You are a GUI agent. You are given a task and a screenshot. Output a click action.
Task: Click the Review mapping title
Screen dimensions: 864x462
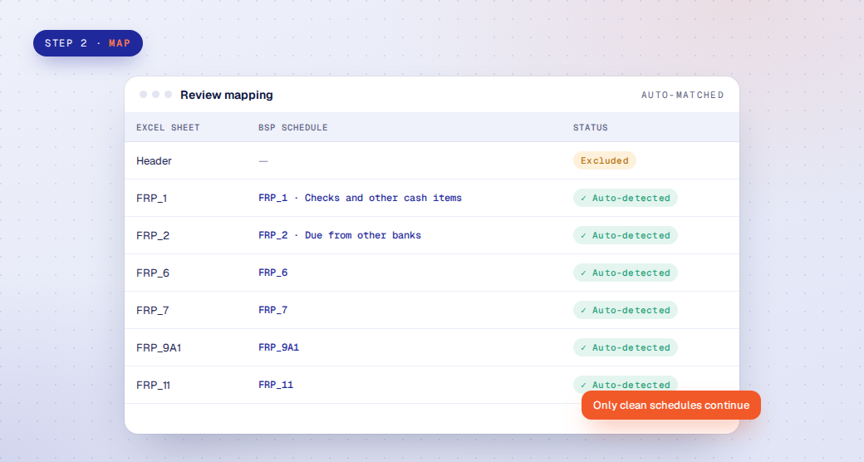227,95
